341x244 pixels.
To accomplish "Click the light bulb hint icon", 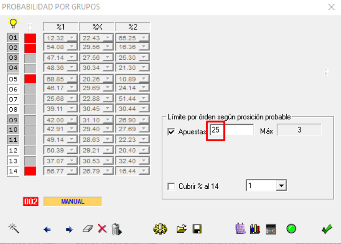I will click(13, 22).
